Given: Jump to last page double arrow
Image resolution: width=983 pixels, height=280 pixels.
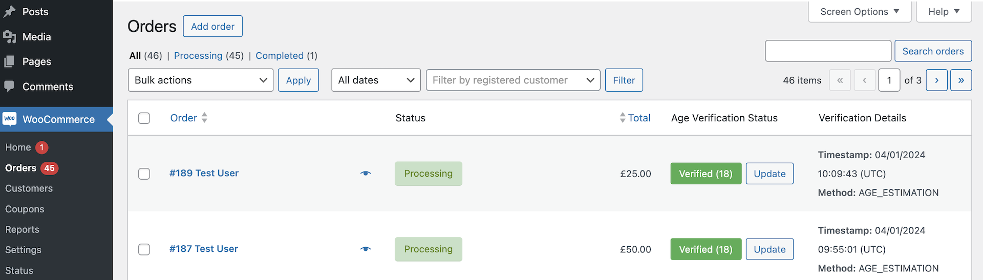Looking at the screenshot, I should pyautogui.click(x=961, y=80).
